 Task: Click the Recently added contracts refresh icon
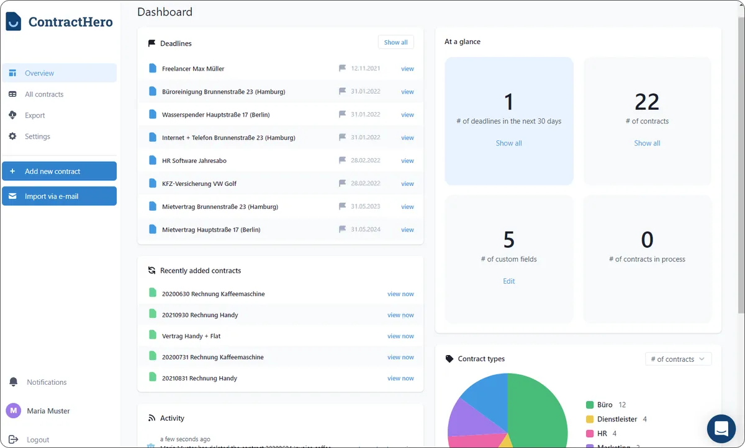pyautogui.click(x=151, y=271)
